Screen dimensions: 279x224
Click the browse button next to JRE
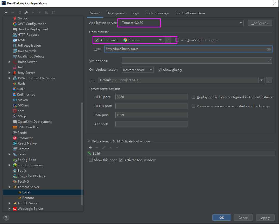click(269, 80)
